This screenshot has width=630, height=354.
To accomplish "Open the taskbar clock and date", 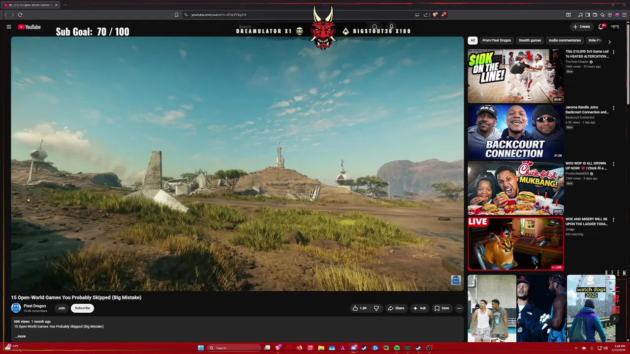I will point(620,348).
